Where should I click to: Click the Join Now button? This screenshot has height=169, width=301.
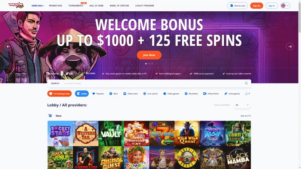[x=149, y=55]
